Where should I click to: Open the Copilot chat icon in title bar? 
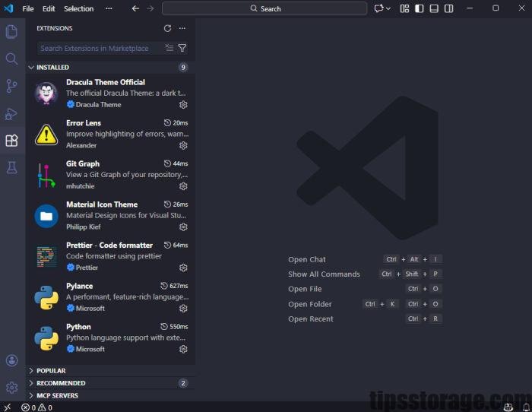[x=378, y=8]
